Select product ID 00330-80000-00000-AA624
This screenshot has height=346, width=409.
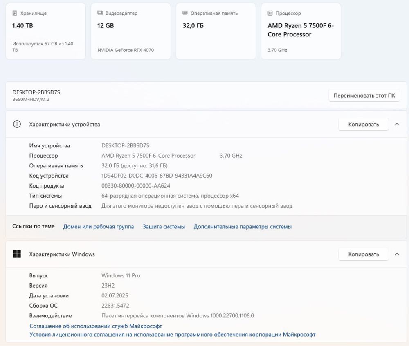[x=136, y=186]
